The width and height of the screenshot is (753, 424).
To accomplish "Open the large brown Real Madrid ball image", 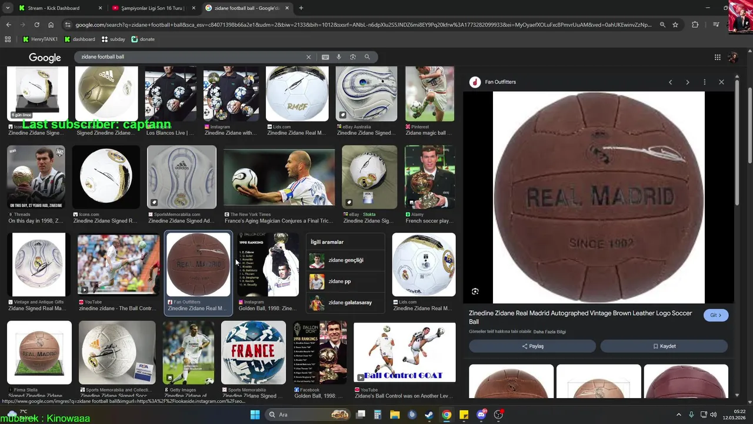I will pyautogui.click(x=598, y=197).
